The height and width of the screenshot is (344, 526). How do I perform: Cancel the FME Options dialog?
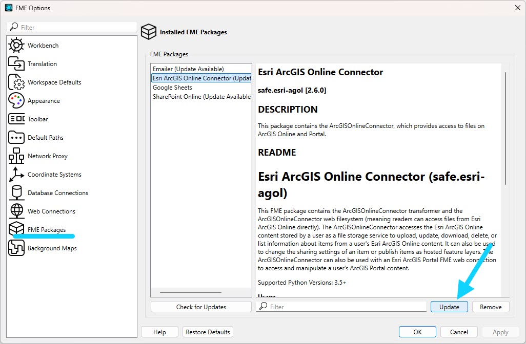coord(459,332)
